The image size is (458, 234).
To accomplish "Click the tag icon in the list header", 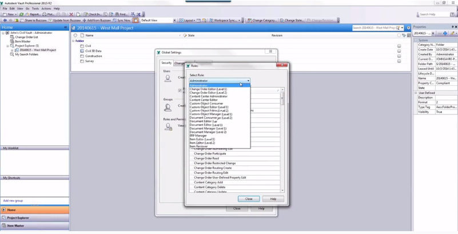I will click(404, 35).
